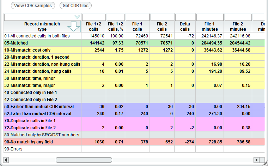
Task: Open the record mismatch type filter dropdown chevron
Action: (77, 17)
